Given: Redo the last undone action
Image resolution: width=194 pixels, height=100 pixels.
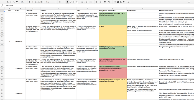Looking at the screenshot, I should pyautogui.click(x=14, y=2).
